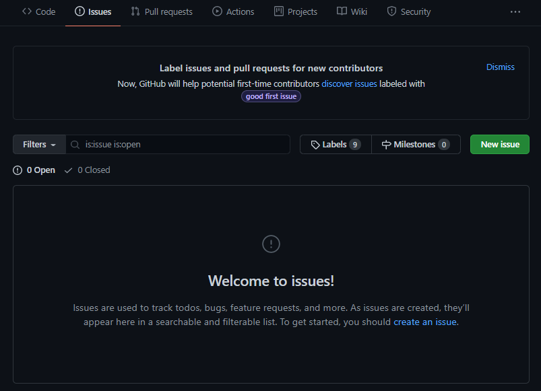Click the Labels count badge showing 9
The width and height of the screenshot is (541, 391).
[x=355, y=144]
